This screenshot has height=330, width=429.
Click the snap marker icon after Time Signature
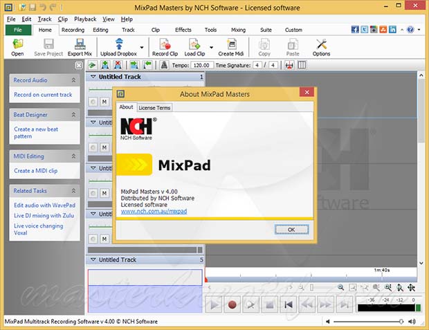click(x=289, y=65)
